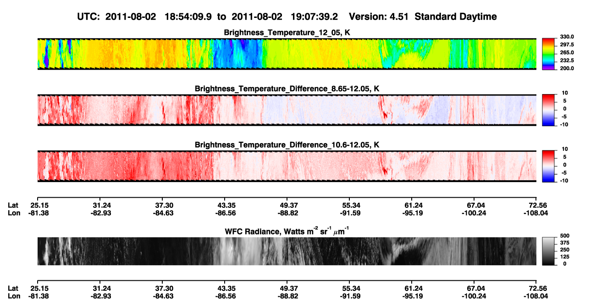Screen dimensions: 596x306
Task: Click longitude -108.04 on axis under WFC panel
Action: [535, 295]
